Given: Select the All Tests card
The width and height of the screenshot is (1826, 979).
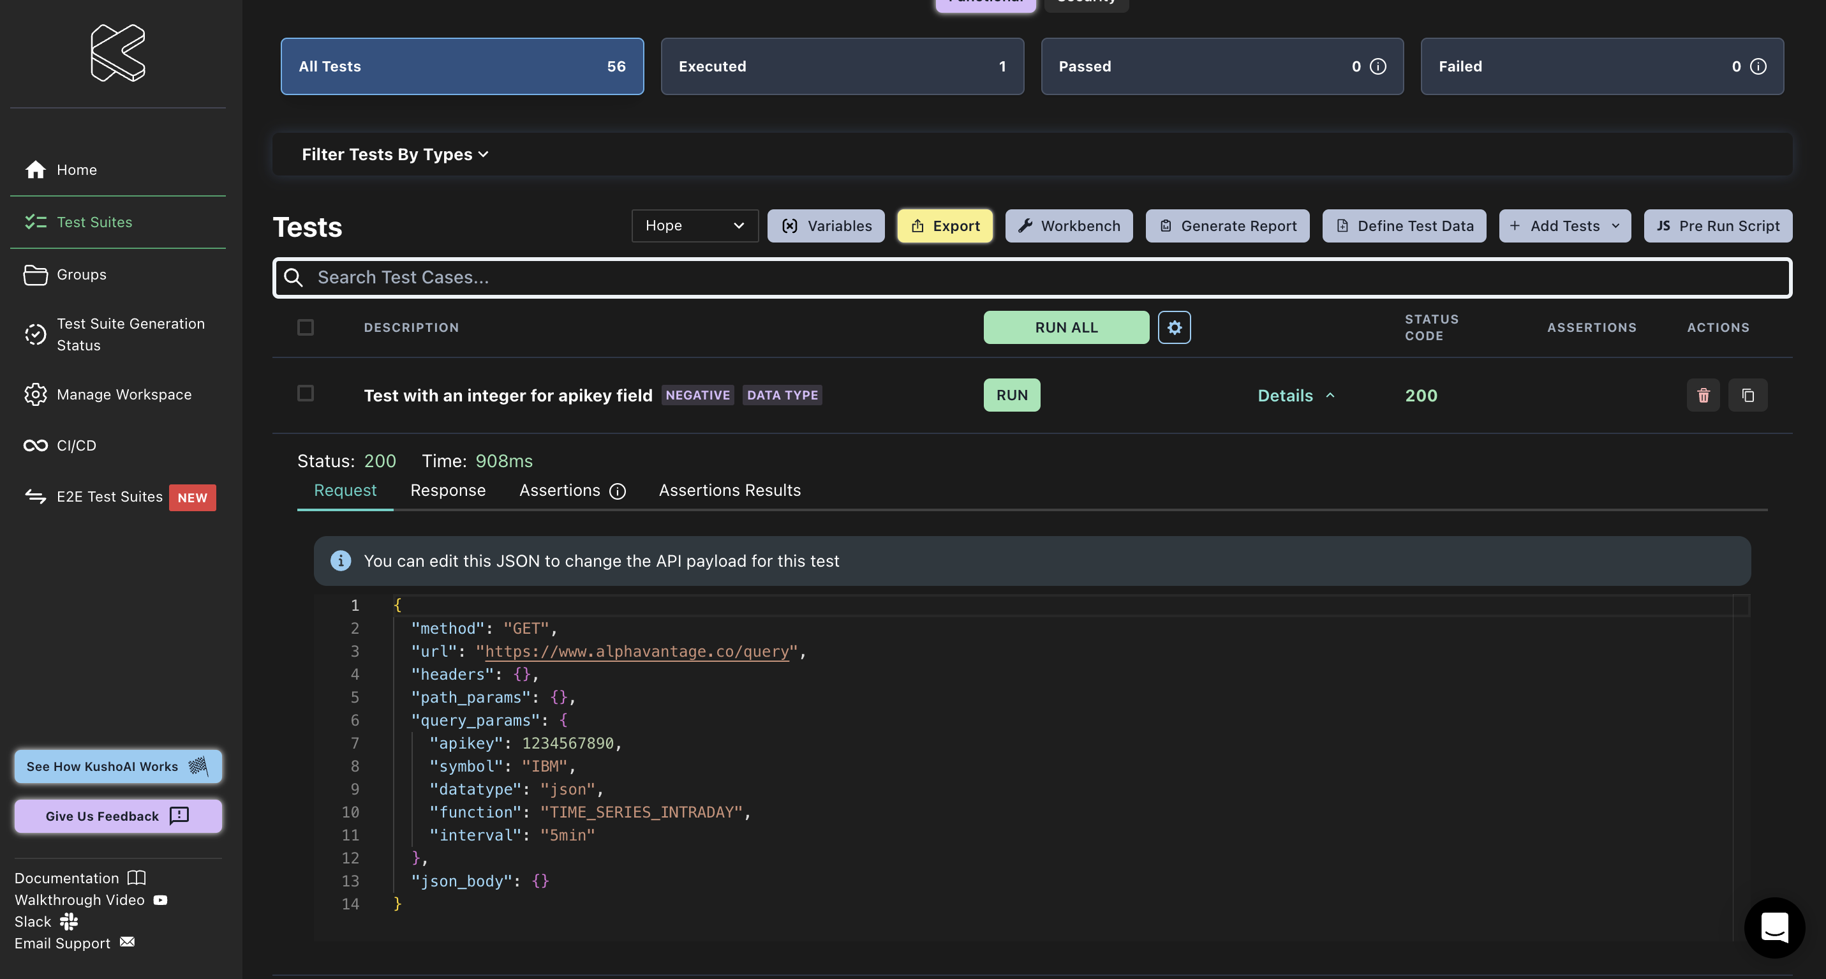Looking at the screenshot, I should [462, 66].
